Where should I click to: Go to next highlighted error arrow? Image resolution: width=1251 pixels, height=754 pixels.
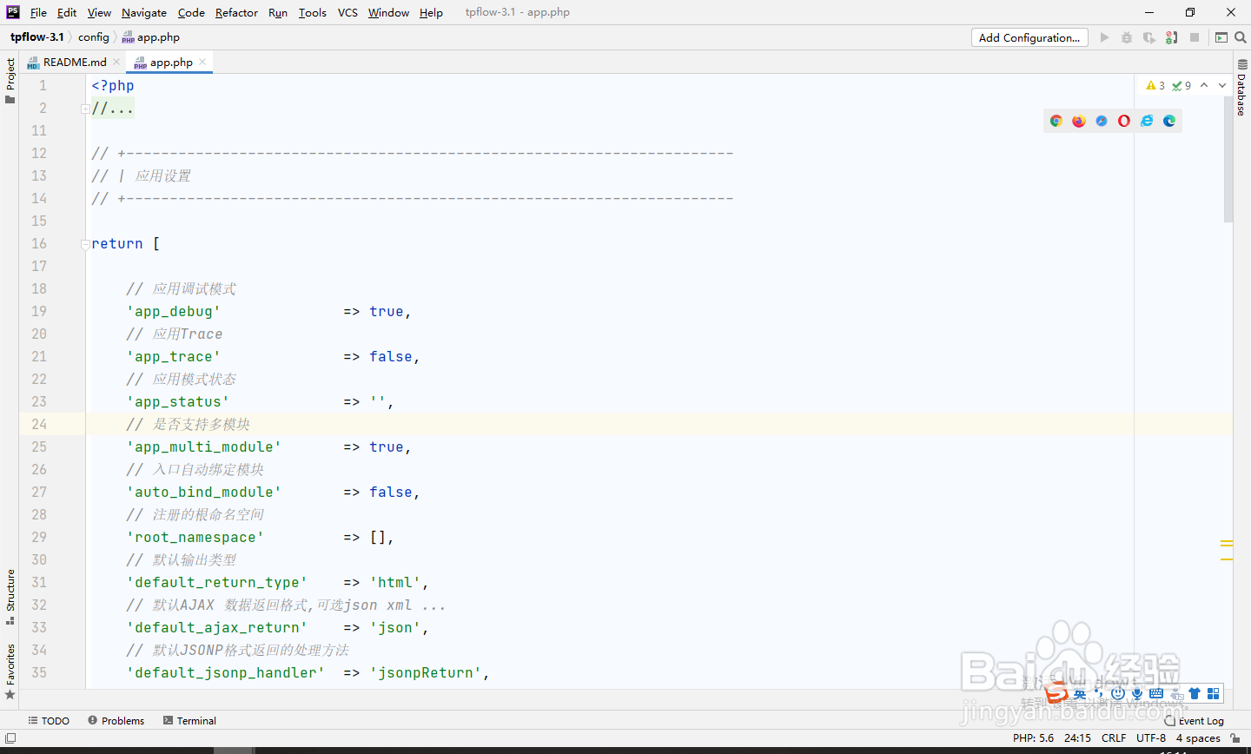[x=1222, y=85]
